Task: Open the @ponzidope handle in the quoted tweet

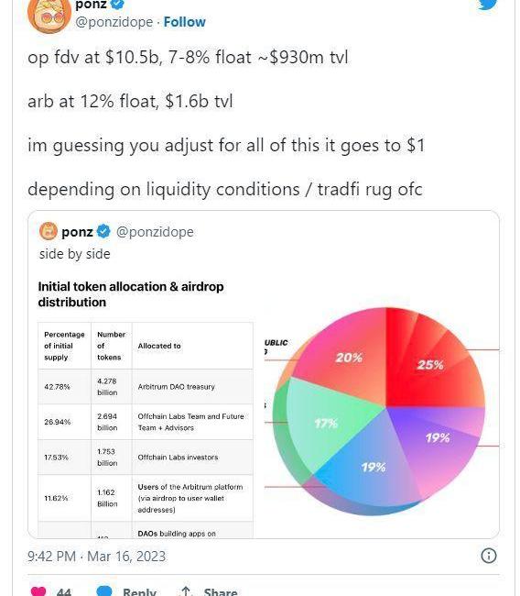Action: pos(155,231)
